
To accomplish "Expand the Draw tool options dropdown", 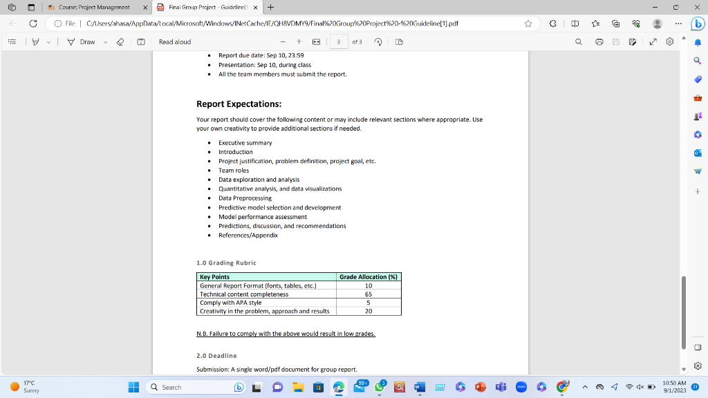I will tap(104, 41).
